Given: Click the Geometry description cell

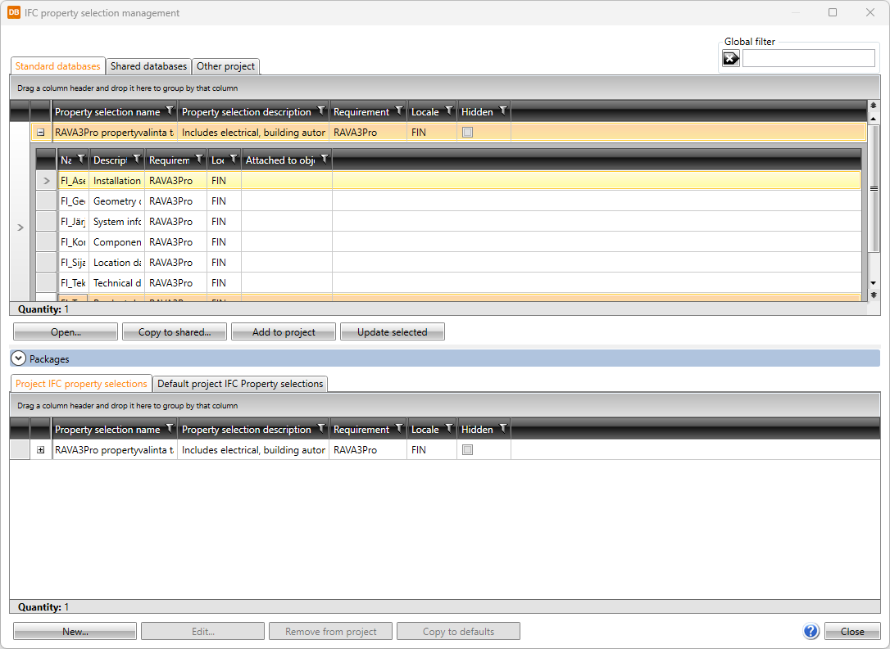Looking at the screenshot, I should [x=117, y=201].
